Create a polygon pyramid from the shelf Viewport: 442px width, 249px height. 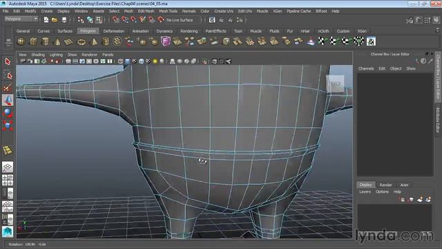coord(93,41)
